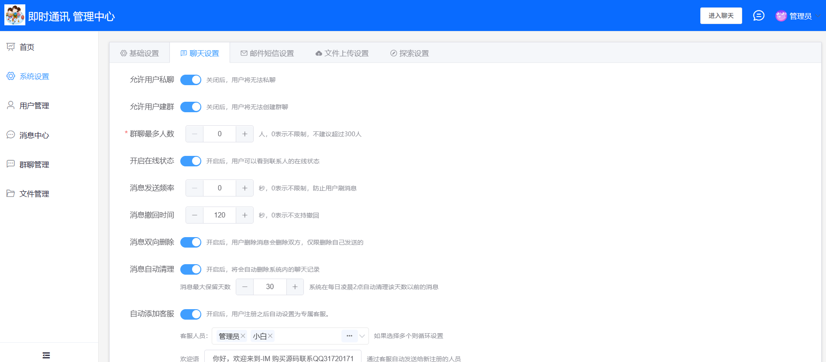Decrease 消息最大保留天数 with the minus button
This screenshot has height=362, width=826.
[245, 287]
